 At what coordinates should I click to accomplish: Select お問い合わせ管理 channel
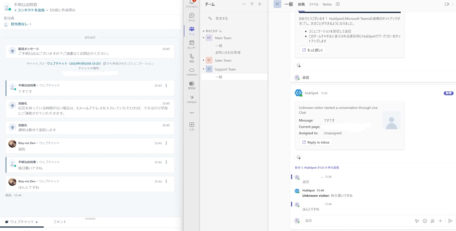coord(228,53)
